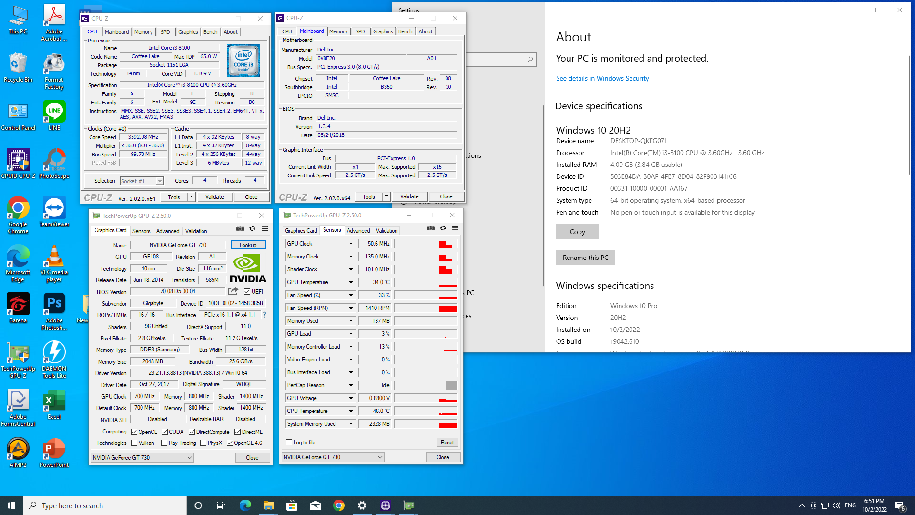Image resolution: width=915 pixels, height=515 pixels.
Task: Toggle the UEFI checkbox in GPU-Z
Action: tap(247, 292)
